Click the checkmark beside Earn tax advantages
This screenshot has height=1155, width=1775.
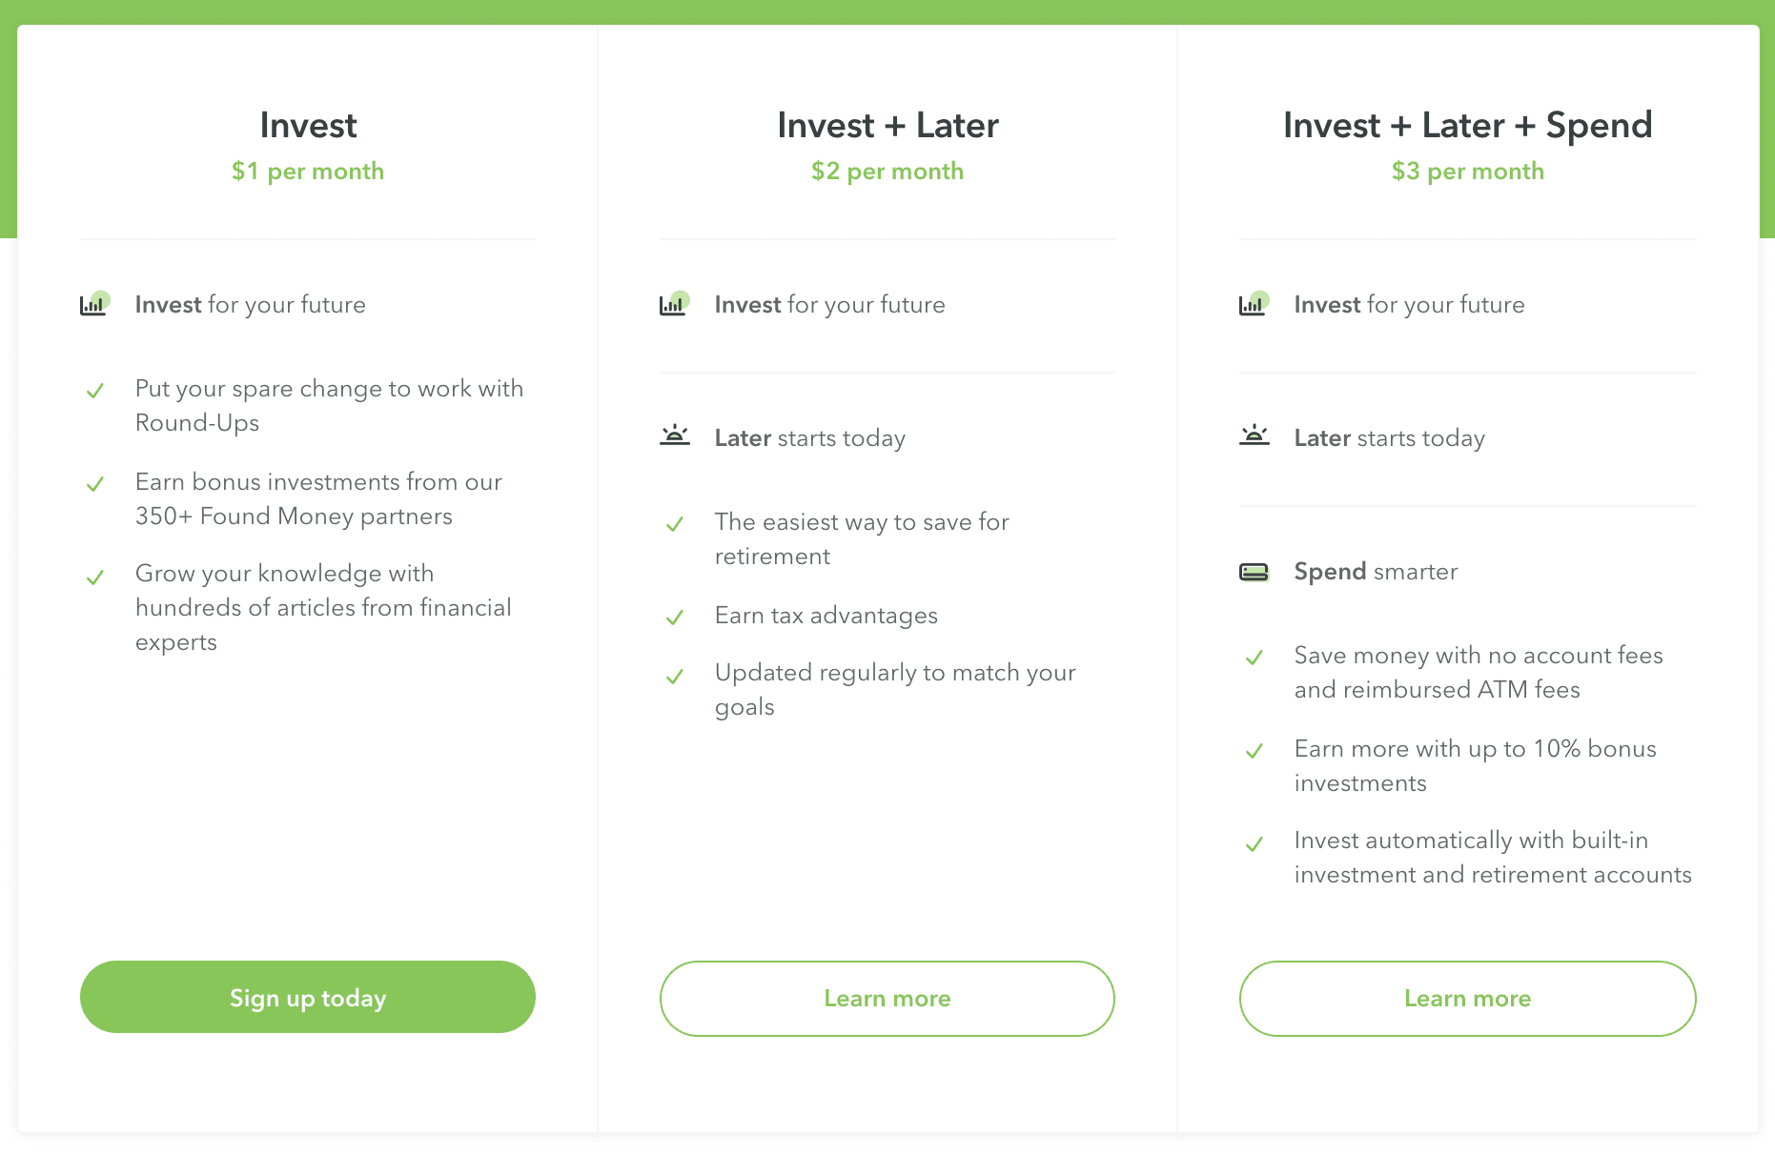[675, 618]
